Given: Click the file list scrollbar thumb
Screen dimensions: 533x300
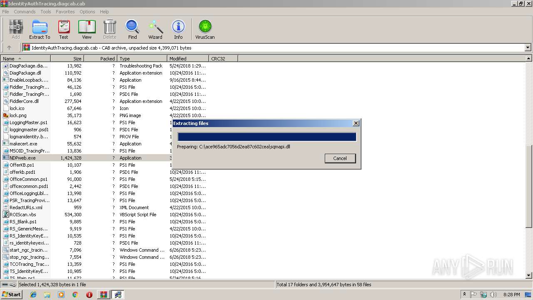Looking at the screenshot, I should [x=529, y=186].
